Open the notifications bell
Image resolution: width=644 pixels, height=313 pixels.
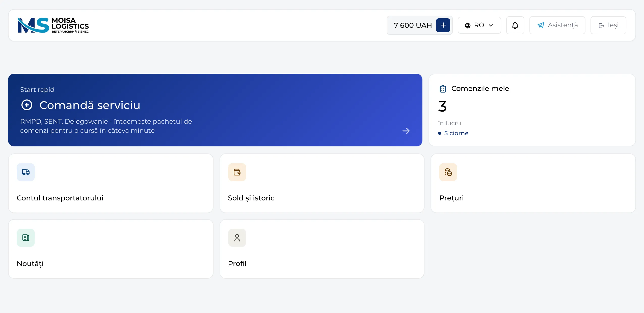pyautogui.click(x=515, y=25)
